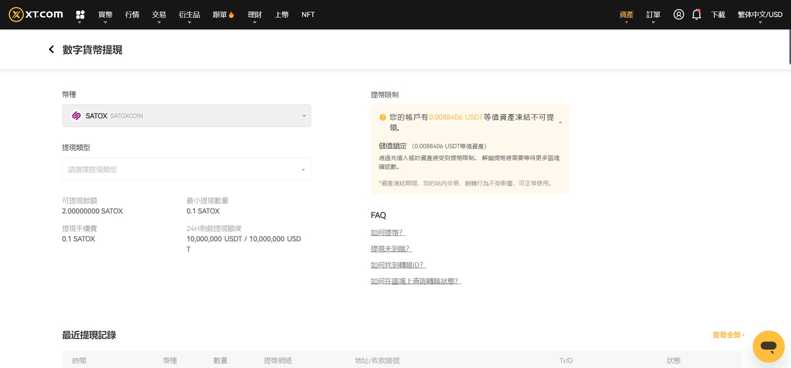Open the FAQ link 如何提幣?
This screenshot has height=368, width=791.
[388, 233]
